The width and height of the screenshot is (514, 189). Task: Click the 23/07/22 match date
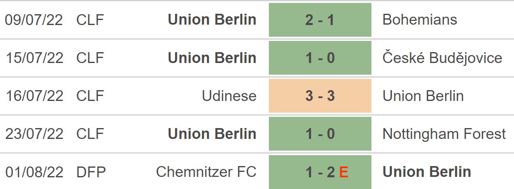34,134
